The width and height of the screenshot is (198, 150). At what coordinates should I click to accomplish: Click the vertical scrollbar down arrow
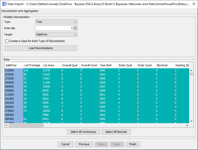[191, 121]
